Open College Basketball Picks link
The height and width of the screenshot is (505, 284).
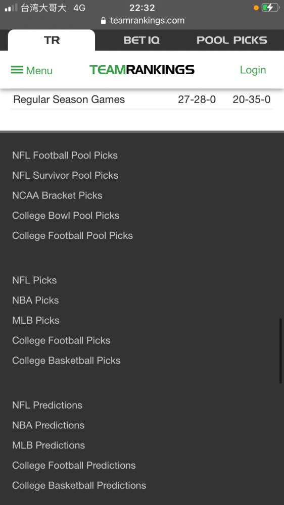66,361
